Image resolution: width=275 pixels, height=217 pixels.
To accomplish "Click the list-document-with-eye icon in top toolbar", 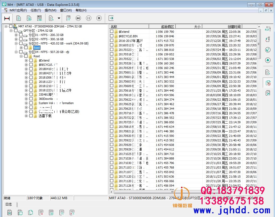I will click(x=39, y=18).
